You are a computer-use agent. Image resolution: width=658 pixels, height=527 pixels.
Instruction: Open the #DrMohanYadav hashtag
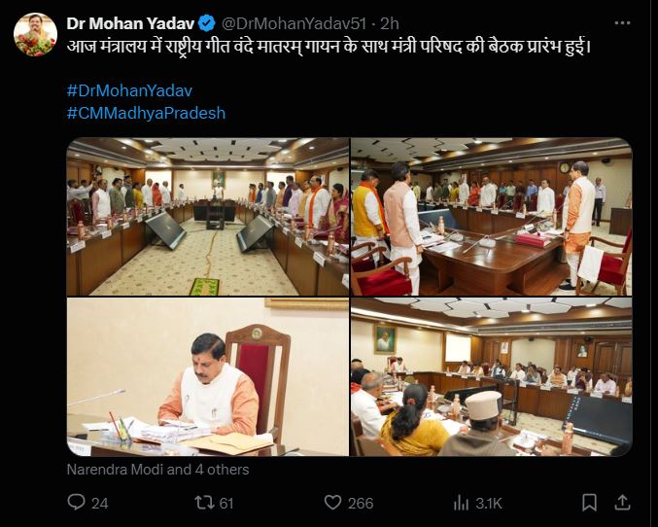[129, 90]
